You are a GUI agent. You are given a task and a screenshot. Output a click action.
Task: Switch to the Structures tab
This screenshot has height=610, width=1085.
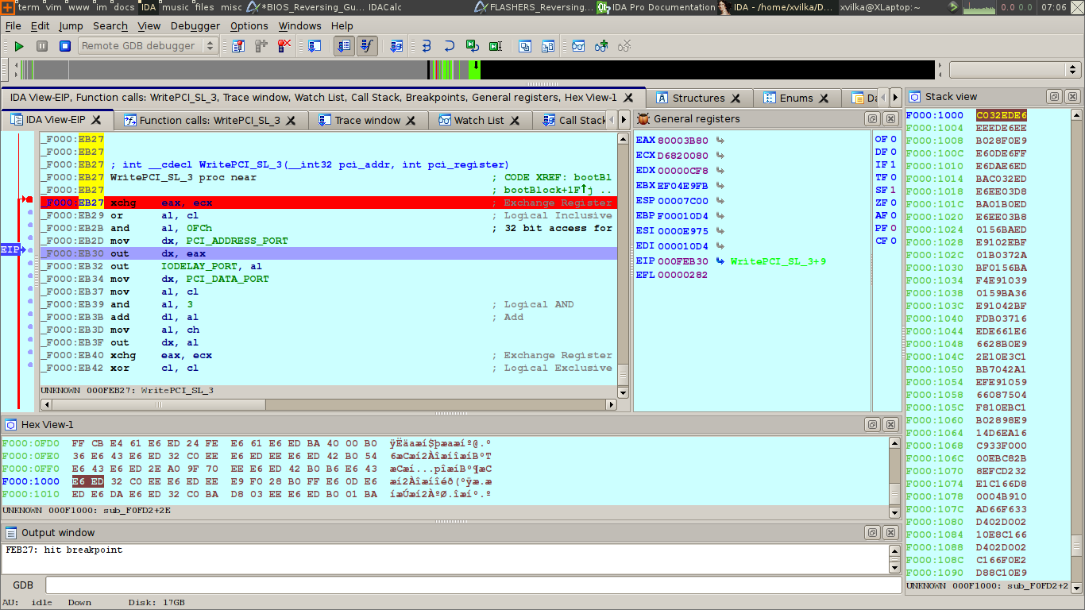tap(697, 98)
